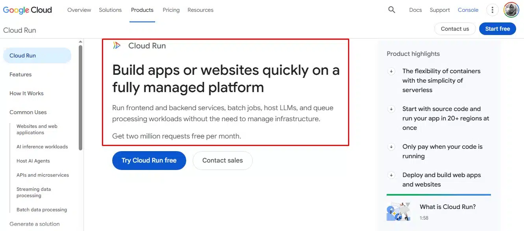Jump to Common Uses section

pyautogui.click(x=28, y=112)
